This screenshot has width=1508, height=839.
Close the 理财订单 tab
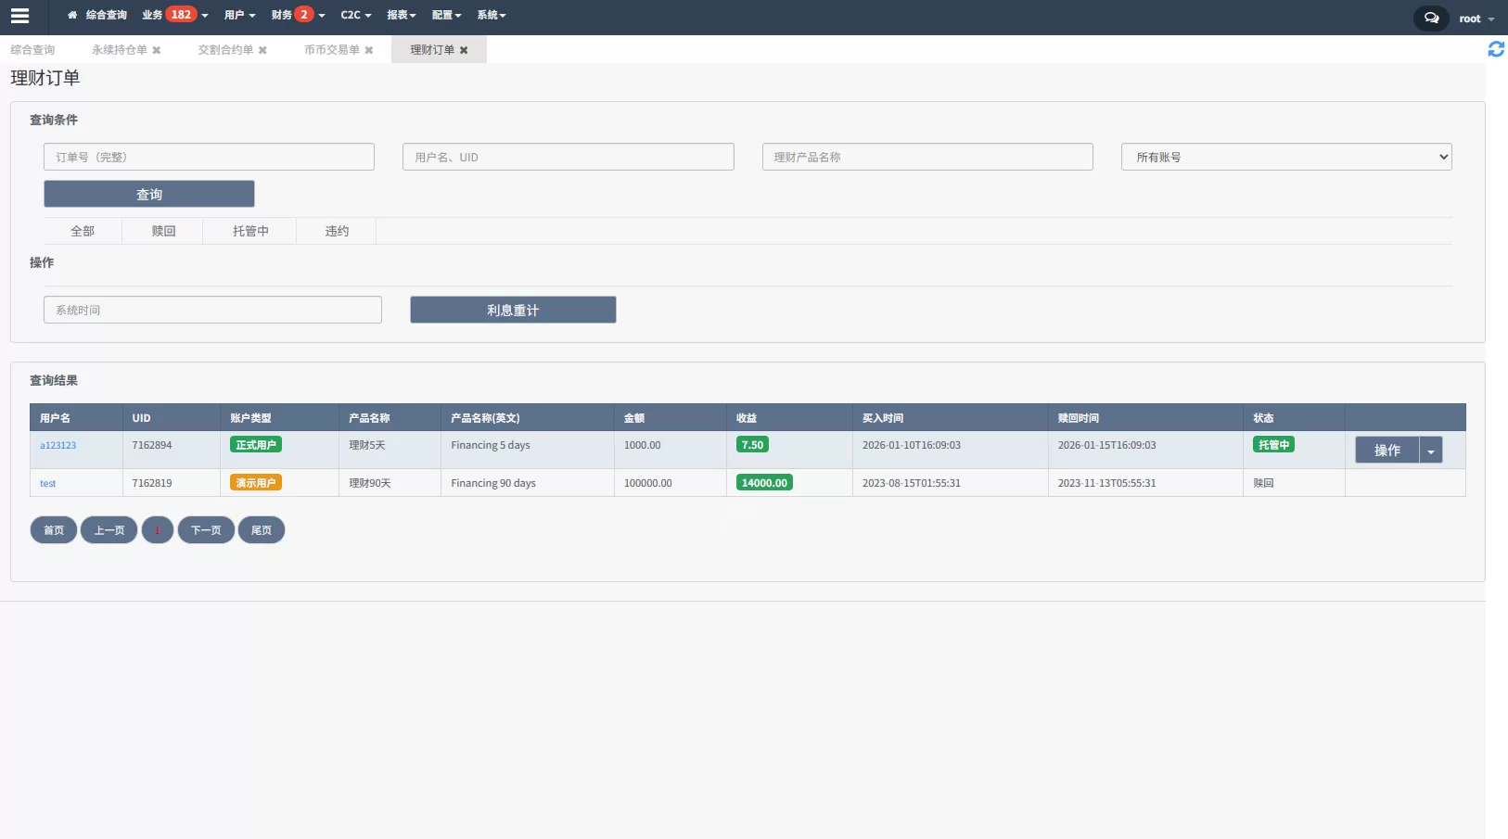coord(464,50)
